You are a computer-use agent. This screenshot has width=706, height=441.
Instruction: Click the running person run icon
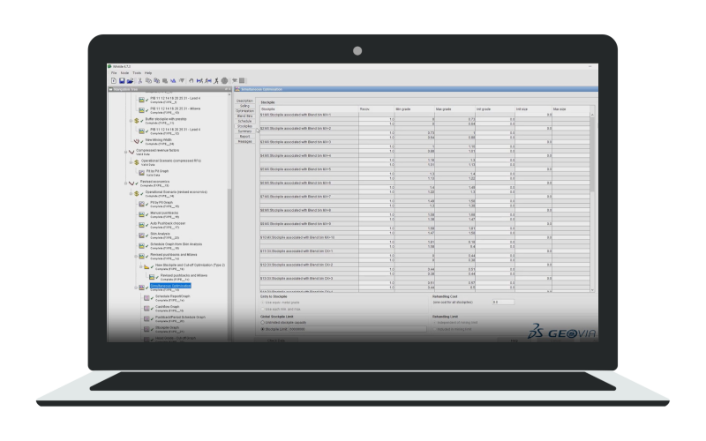tap(216, 80)
